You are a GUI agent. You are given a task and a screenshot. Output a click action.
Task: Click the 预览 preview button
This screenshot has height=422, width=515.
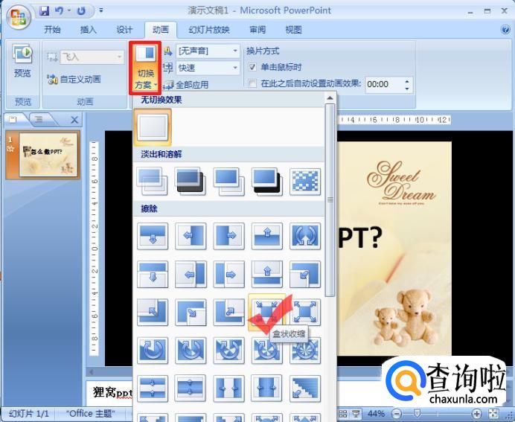point(22,62)
